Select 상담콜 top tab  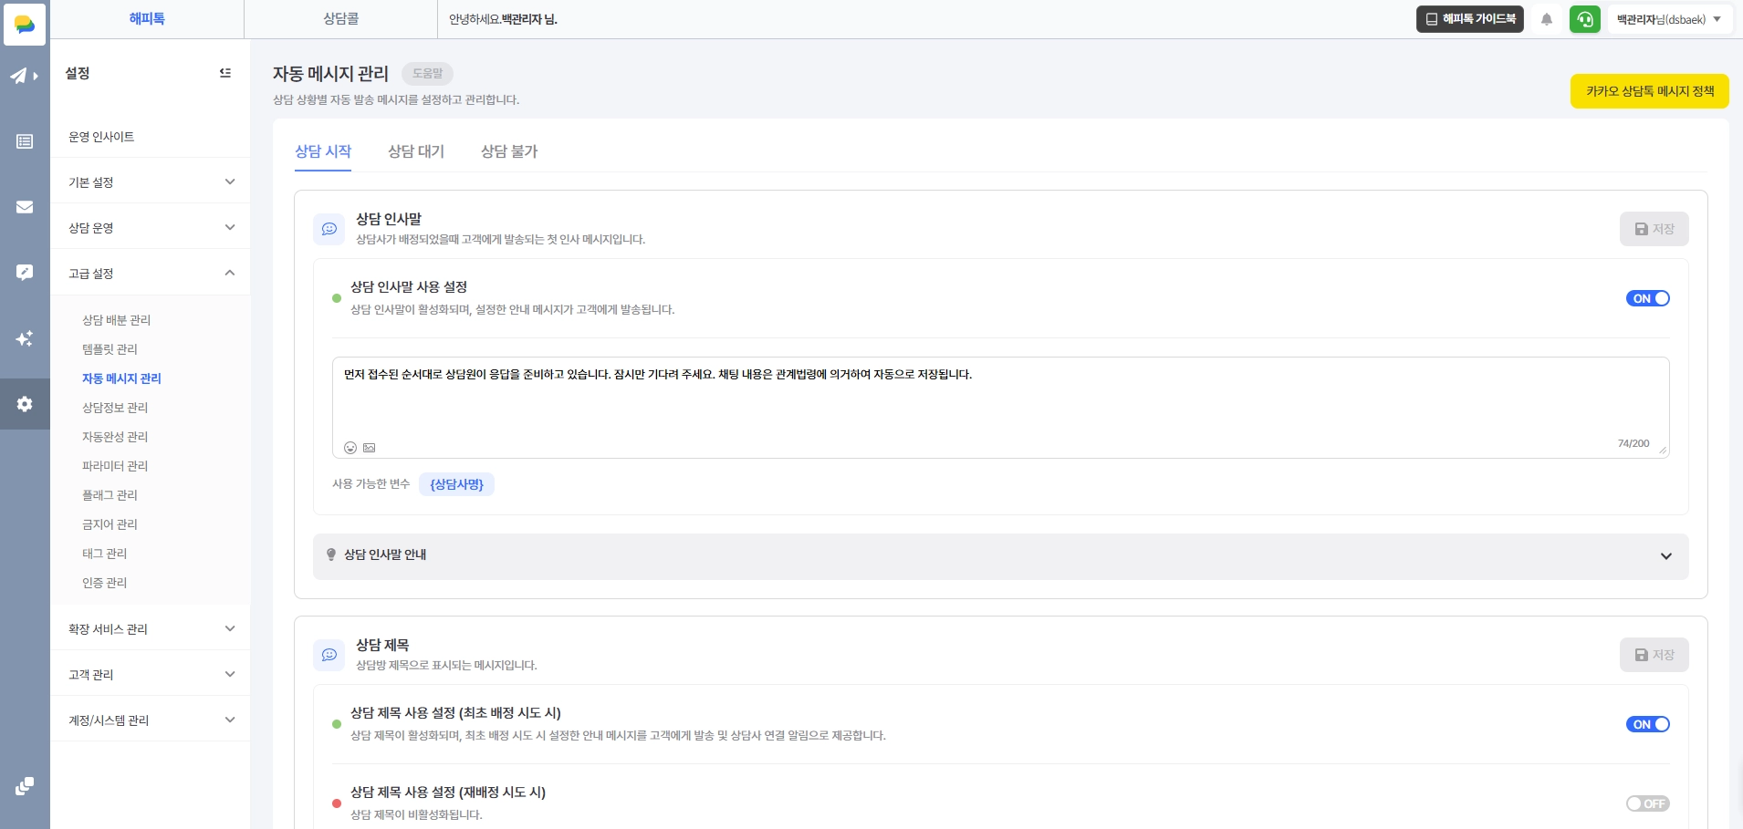click(x=341, y=19)
